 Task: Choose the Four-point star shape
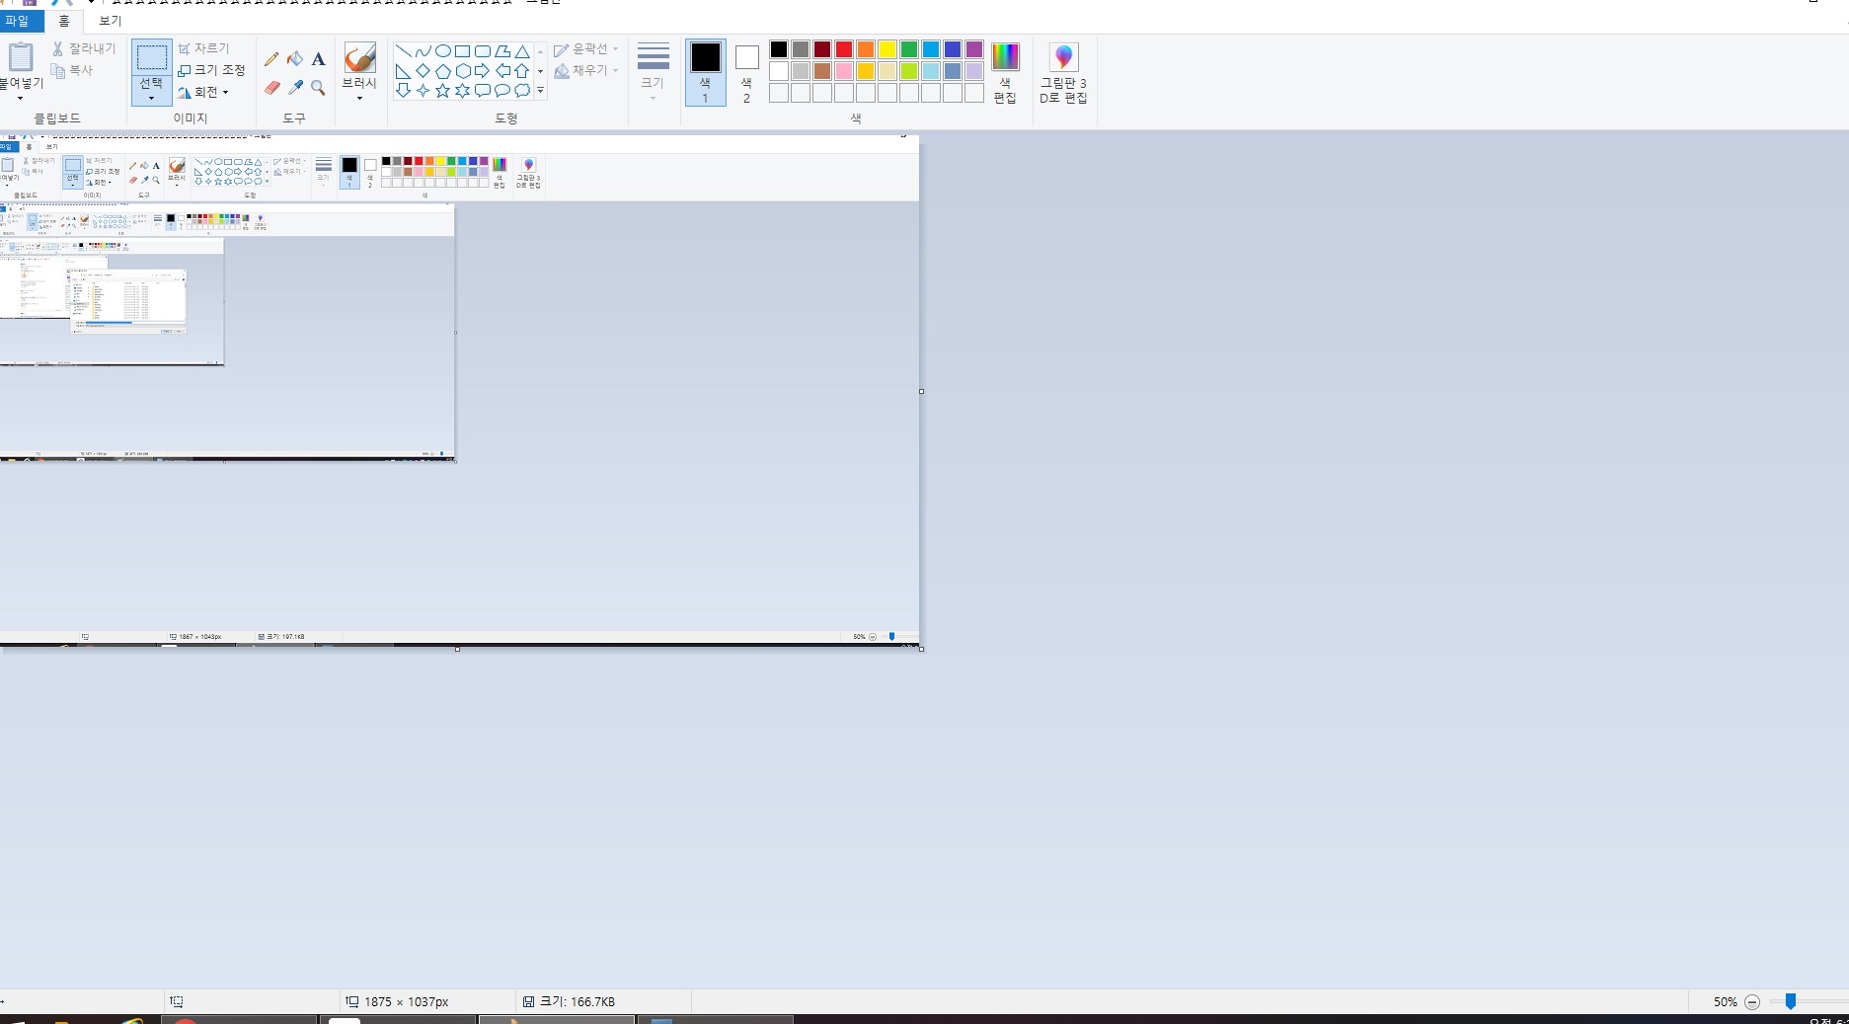click(423, 91)
